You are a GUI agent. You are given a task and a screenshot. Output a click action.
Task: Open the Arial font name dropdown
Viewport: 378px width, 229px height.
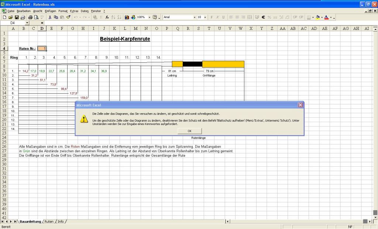pos(195,17)
